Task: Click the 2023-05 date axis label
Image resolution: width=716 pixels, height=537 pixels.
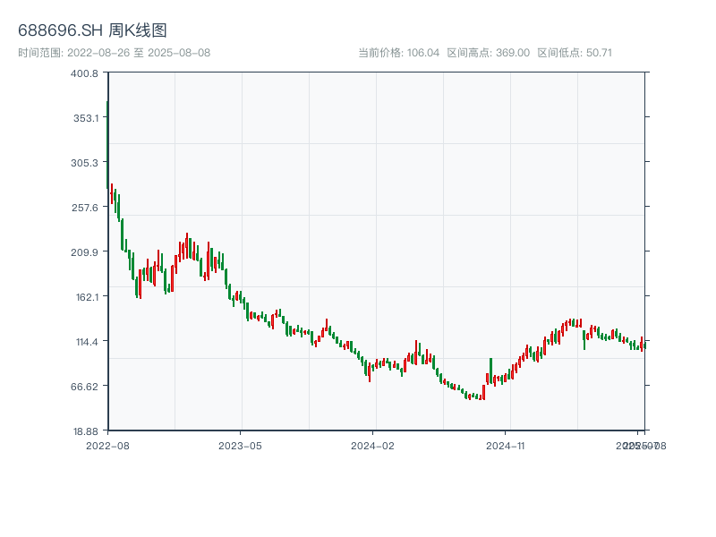Action: coord(240,445)
